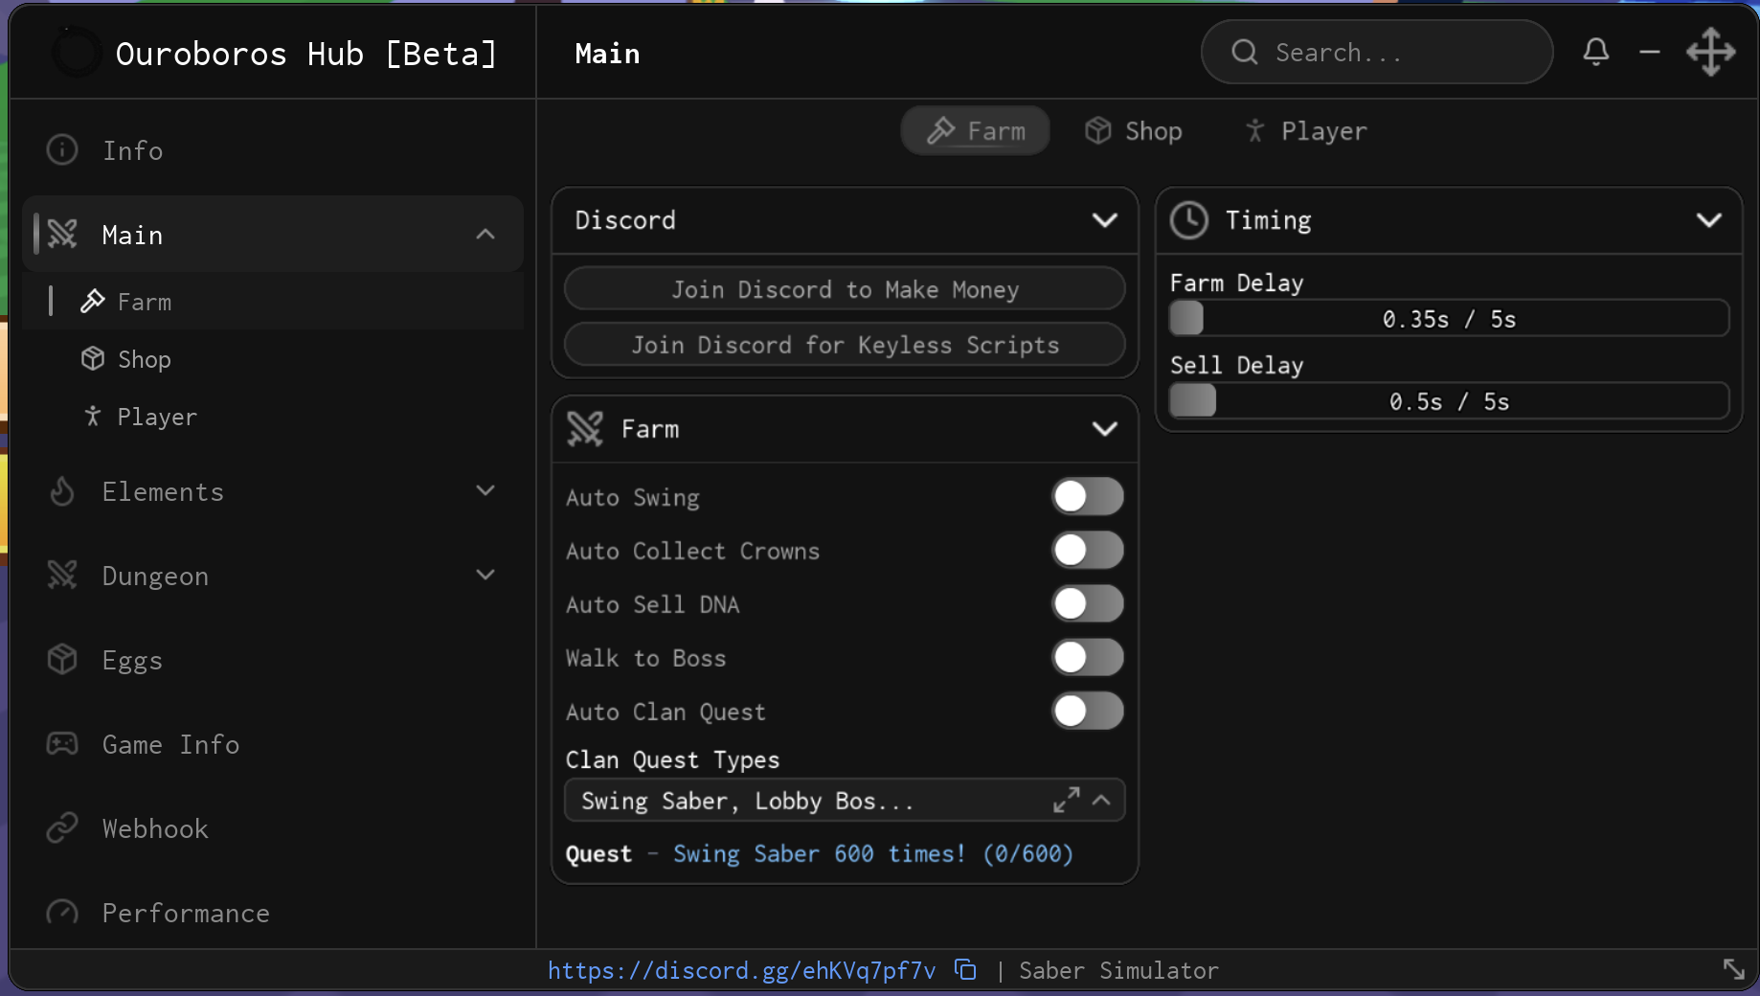
Task: Expand Clan Quest Types list with arrows icon
Action: click(1066, 800)
